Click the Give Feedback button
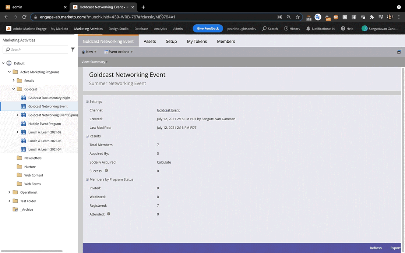405x253 pixels. (x=208, y=28)
